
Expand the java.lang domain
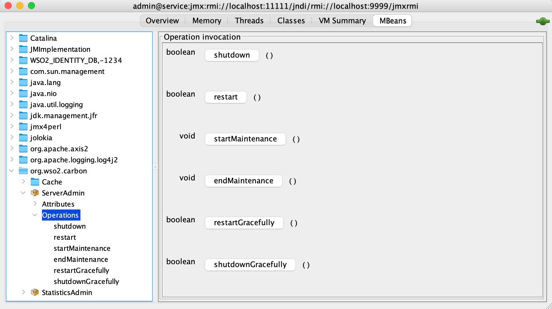click(12, 82)
